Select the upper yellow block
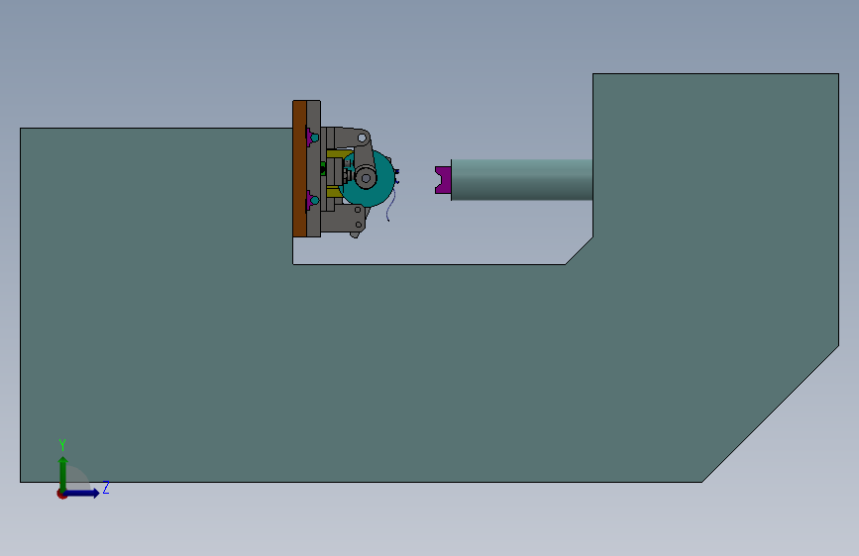Viewport: 859px width, 556px height. [x=338, y=153]
